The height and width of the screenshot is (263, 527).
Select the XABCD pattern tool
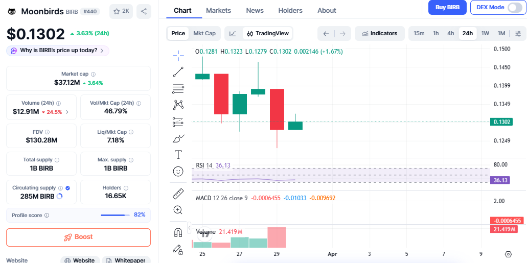[x=178, y=105]
